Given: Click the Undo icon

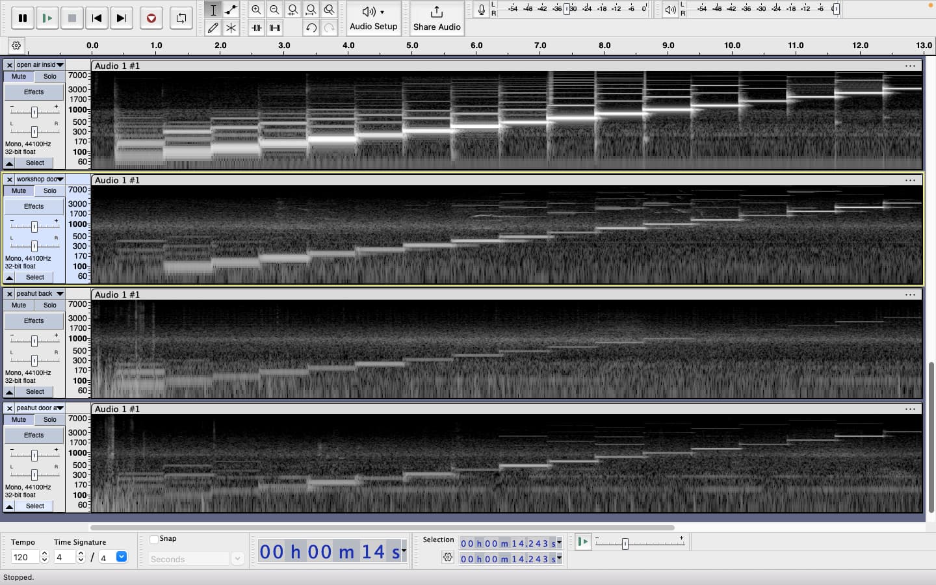Looking at the screenshot, I should pos(311,28).
